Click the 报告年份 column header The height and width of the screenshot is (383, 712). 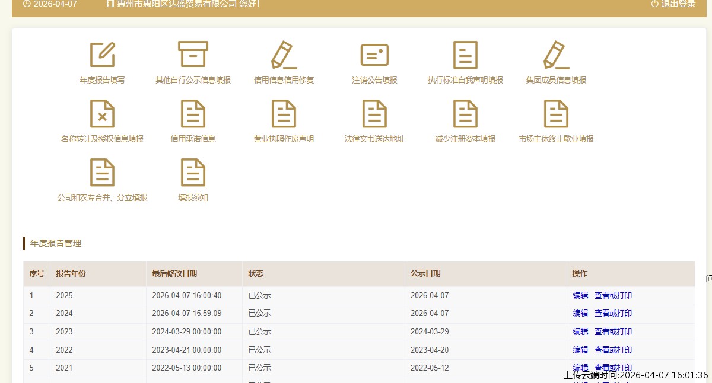[71, 273]
